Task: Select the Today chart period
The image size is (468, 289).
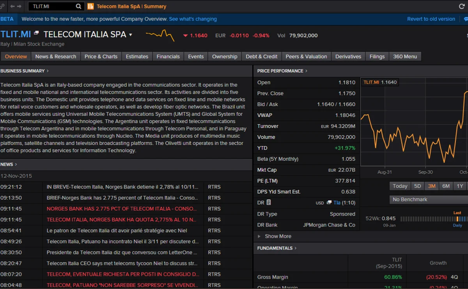Action: (400, 186)
